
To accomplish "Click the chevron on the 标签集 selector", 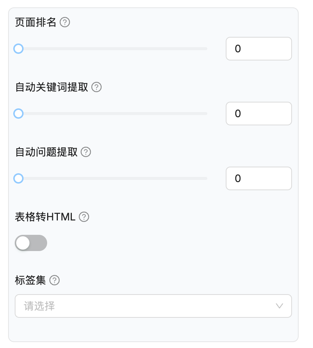I will click(x=279, y=306).
